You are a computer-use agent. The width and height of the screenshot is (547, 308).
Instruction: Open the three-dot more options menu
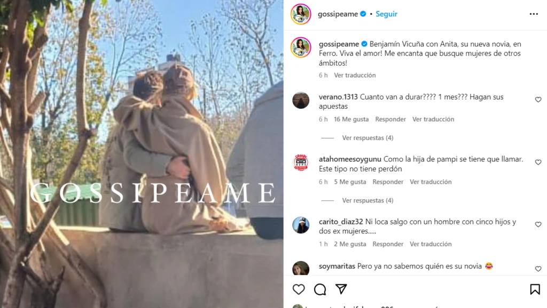[534, 14]
